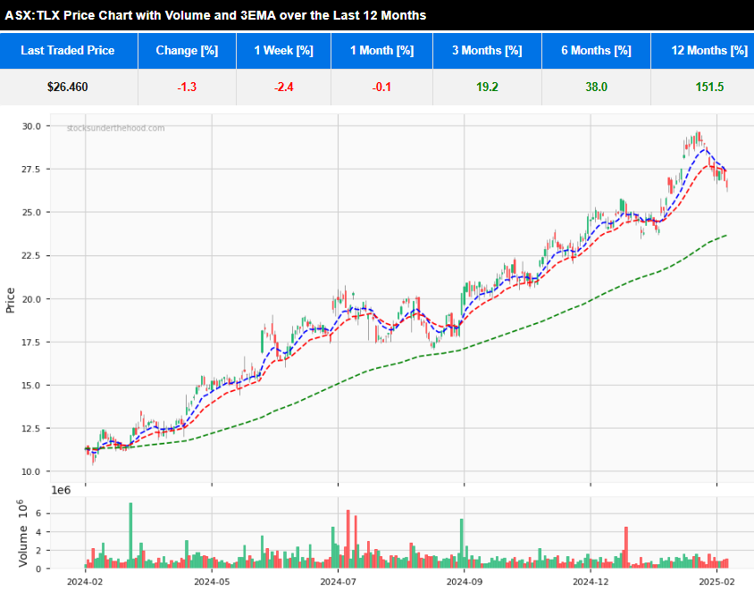Click the tall green volume bar before 2024-09

point(462,544)
